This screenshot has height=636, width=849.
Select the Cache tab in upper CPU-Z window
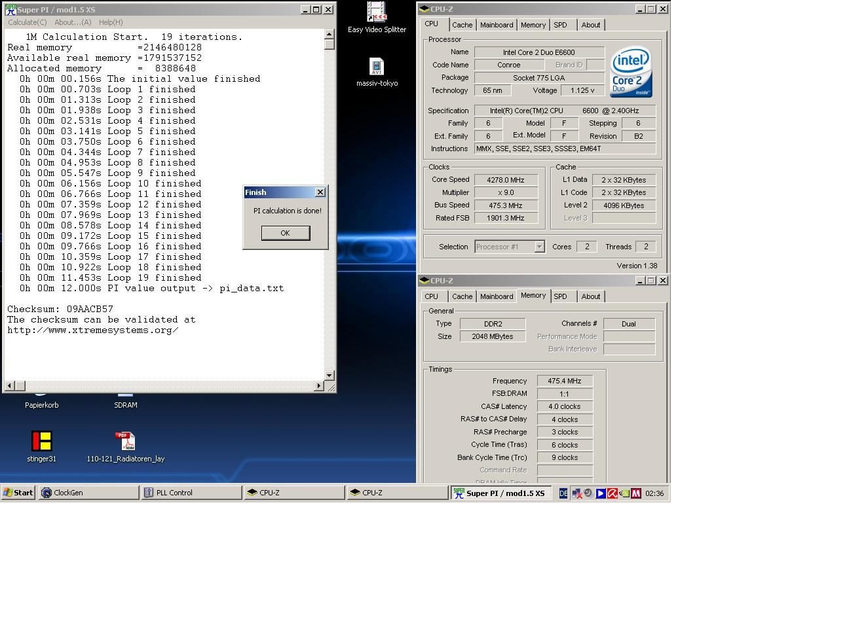click(462, 25)
